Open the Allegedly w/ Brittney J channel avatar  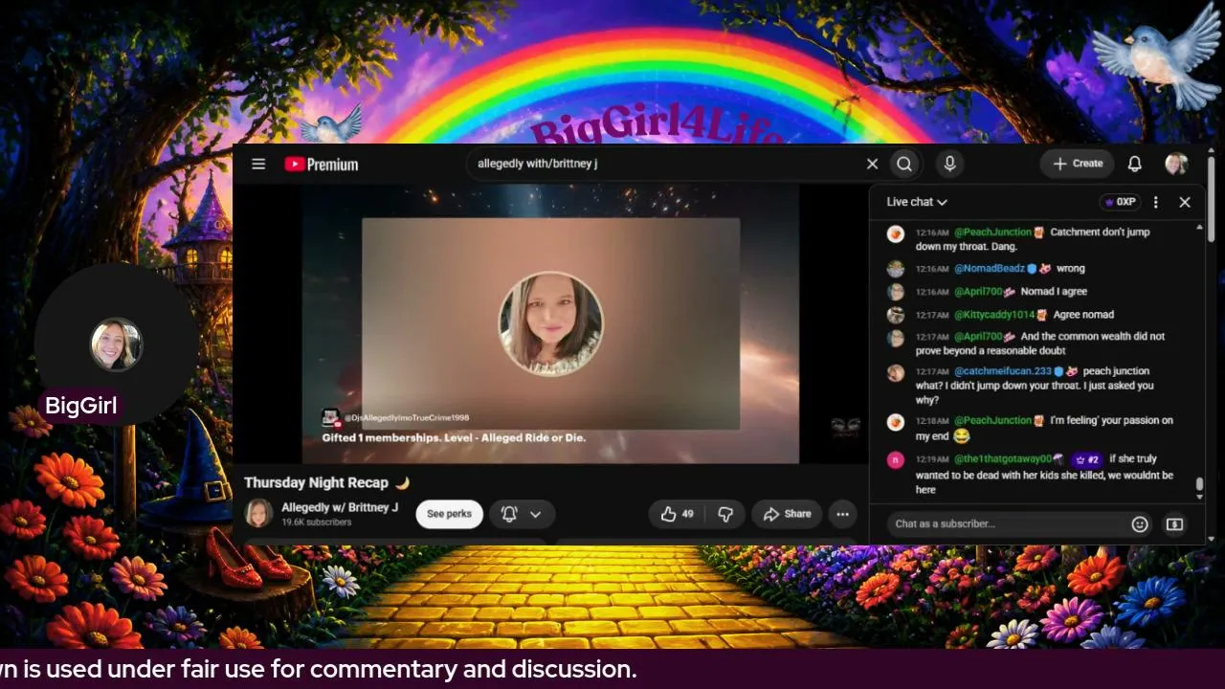click(258, 514)
